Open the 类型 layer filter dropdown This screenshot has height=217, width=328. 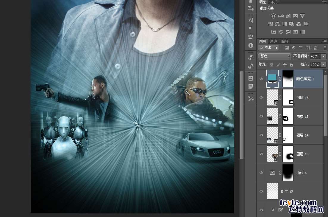coord(268,48)
